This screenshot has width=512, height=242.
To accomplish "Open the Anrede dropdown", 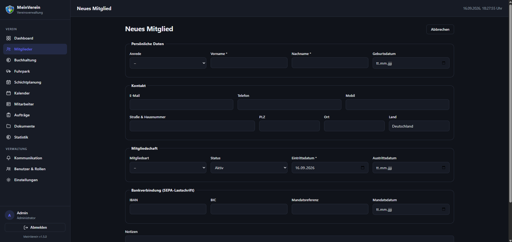I will 168,63.
